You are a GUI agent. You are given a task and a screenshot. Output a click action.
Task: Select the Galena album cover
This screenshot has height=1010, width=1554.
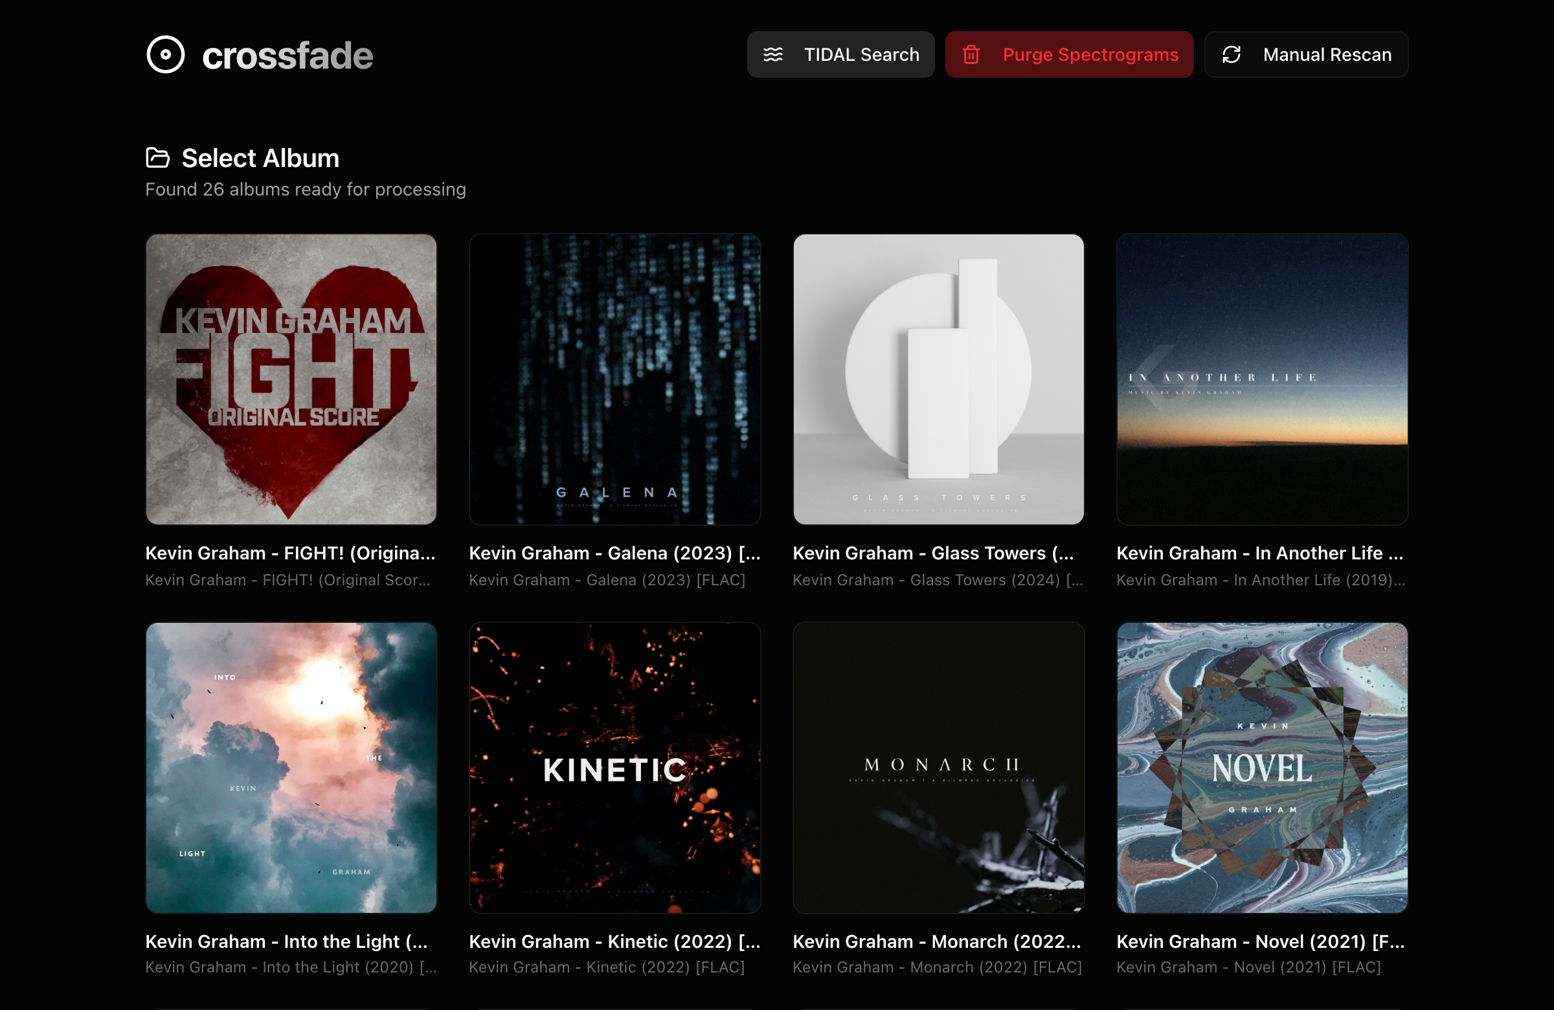(x=615, y=379)
